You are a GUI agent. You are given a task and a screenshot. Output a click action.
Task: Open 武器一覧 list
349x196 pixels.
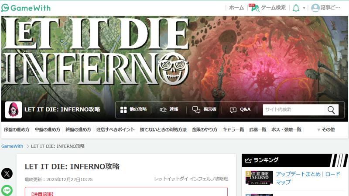tap(258, 129)
